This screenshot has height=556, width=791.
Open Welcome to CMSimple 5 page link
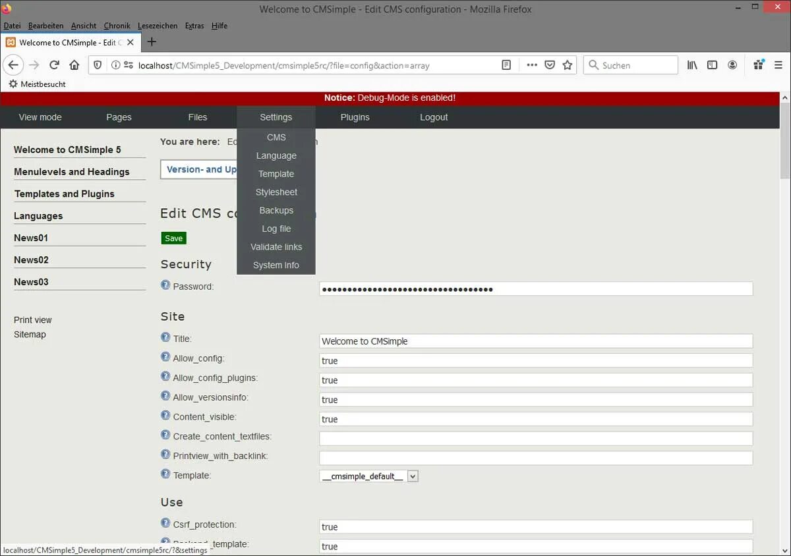coord(67,150)
